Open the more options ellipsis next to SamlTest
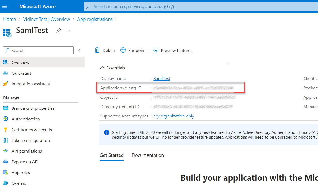The height and width of the screenshot is (186, 318). tap(70, 31)
